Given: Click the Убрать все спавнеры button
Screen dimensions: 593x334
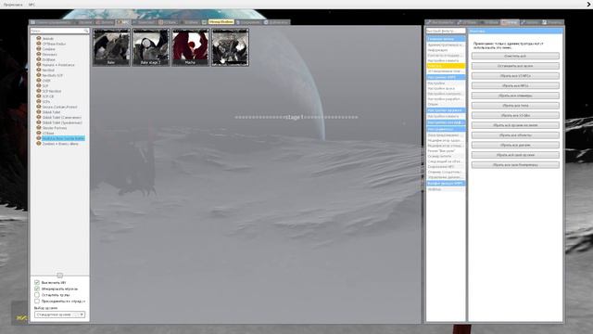Looking at the screenshot, I should [x=515, y=96].
